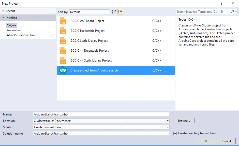Click the GCC C Executable Project icon

[x=63, y=31]
